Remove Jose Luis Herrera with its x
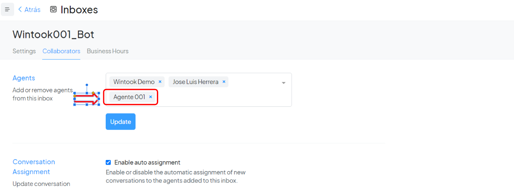Screen dimensions: 514x194 click(224, 82)
